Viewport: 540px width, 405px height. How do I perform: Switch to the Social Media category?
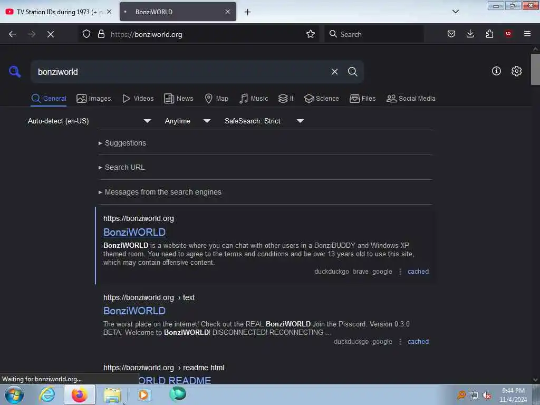(411, 99)
